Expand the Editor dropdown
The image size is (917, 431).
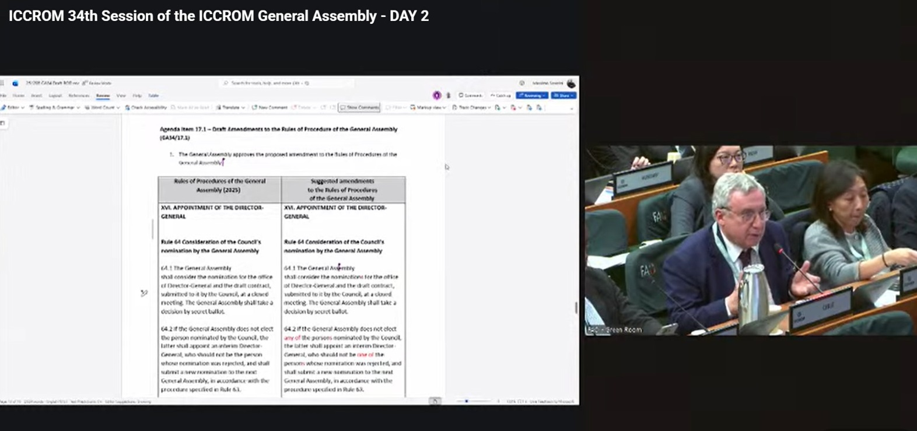point(13,108)
